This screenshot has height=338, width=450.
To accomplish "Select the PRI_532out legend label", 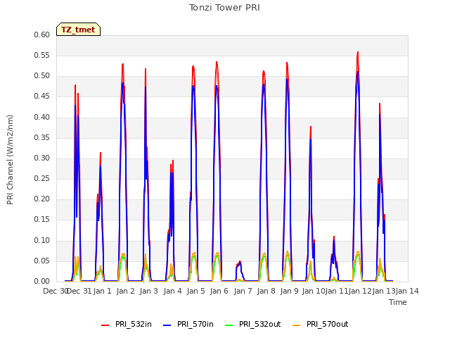I will point(259,324).
